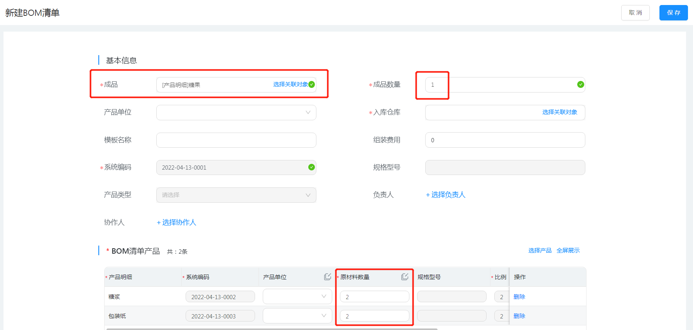This screenshot has height=330, width=693.
Task: Click the 共：2条 count text
Action: pyautogui.click(x=177, y=251)
